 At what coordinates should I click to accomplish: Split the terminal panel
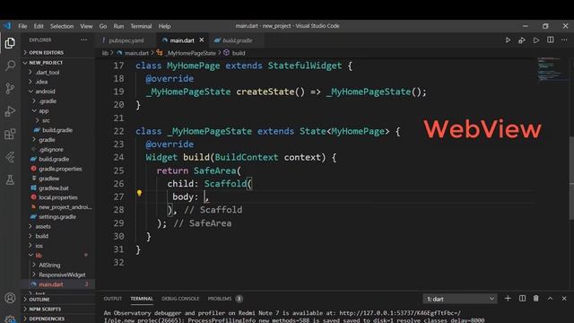[522, 299]
